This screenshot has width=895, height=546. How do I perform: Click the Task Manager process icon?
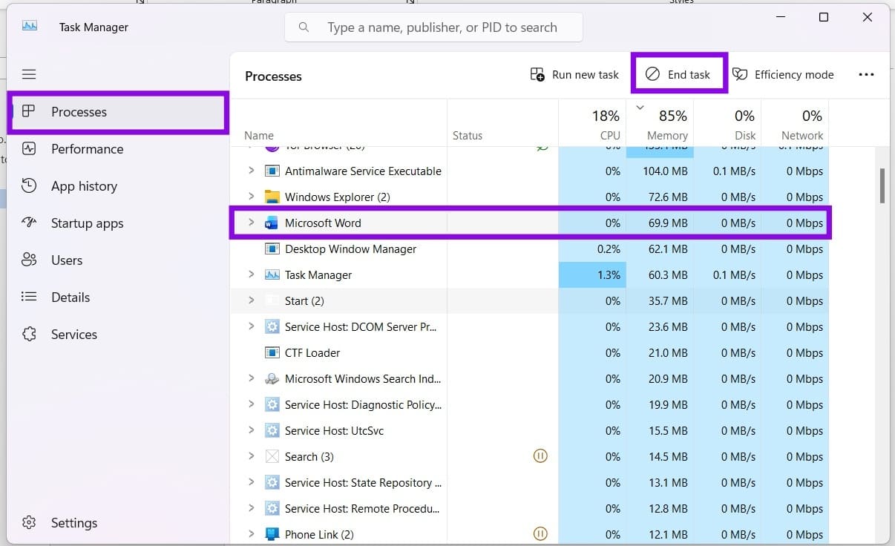pyautogui.click(x=272, y=274)
